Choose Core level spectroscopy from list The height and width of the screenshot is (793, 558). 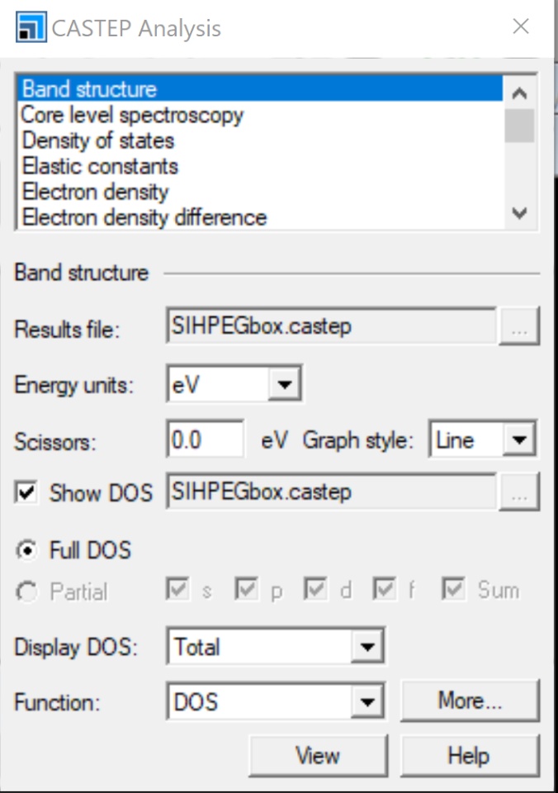tap(132, 116)
